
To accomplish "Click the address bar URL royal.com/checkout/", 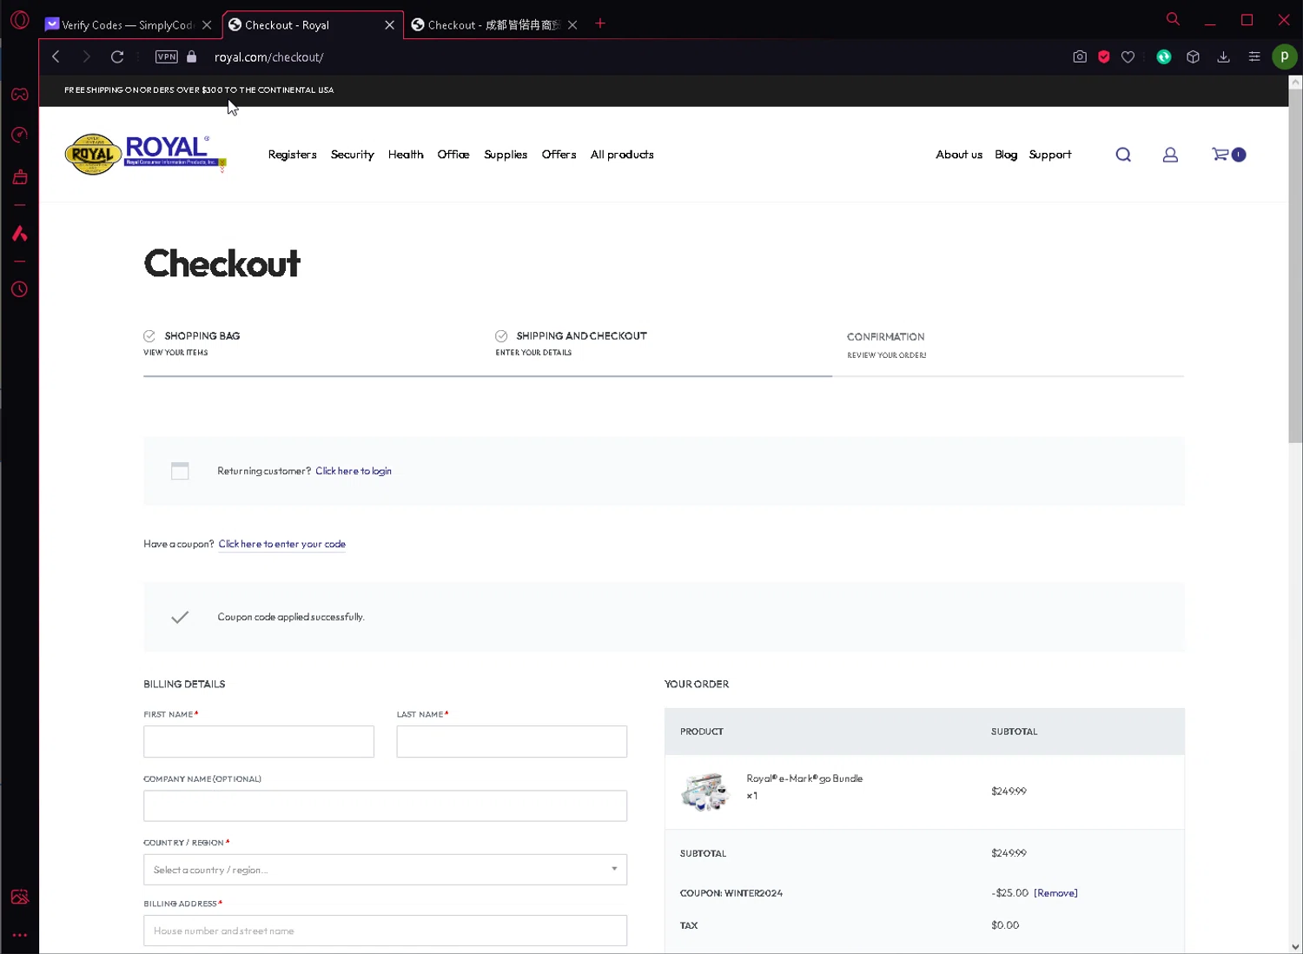I will (x=269, y=57).
